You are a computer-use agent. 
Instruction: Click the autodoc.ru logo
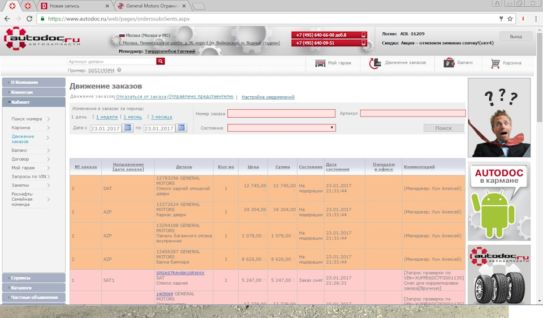pos(41,39)
